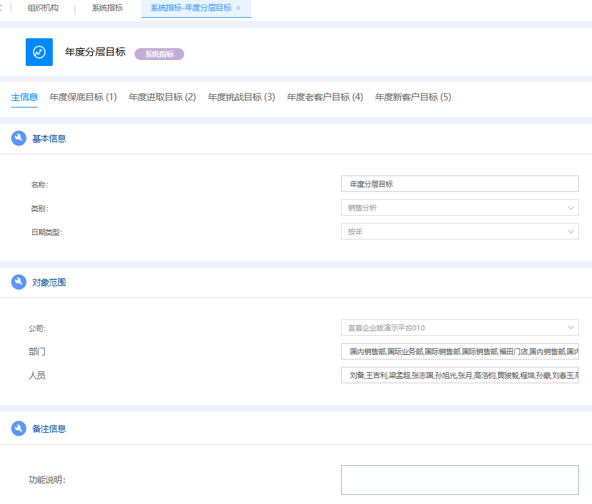The height and width of the screenshot is (504, 592).
Task: Open the 年度挑战目标 (3) tab
Action: [x=242, y=98]
